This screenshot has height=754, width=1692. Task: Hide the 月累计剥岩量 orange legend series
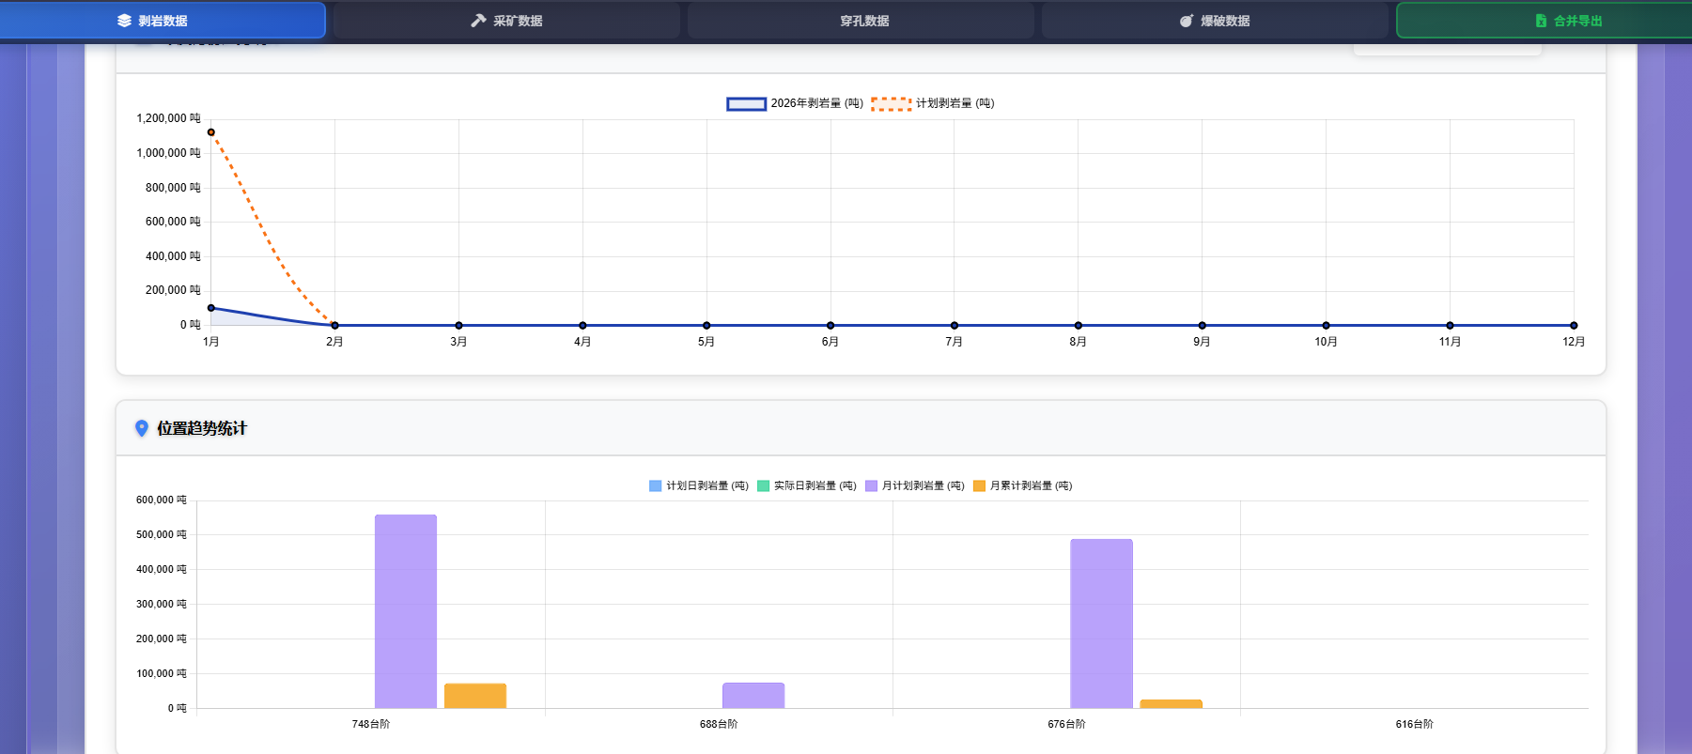979,486
